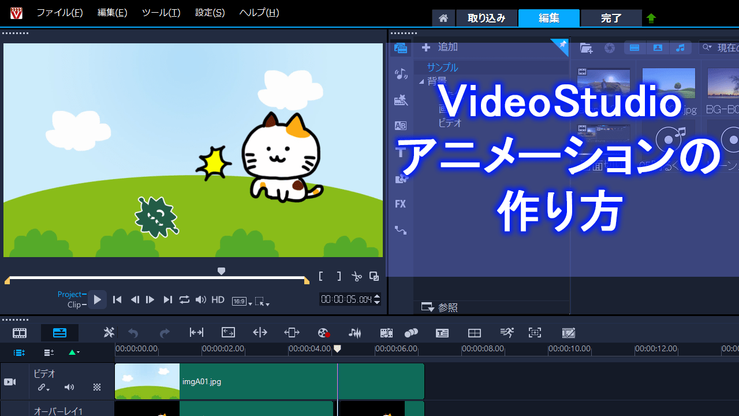Split the clip with the scissors tool
This screenshot has height=416, width=739.
point(356,276)
